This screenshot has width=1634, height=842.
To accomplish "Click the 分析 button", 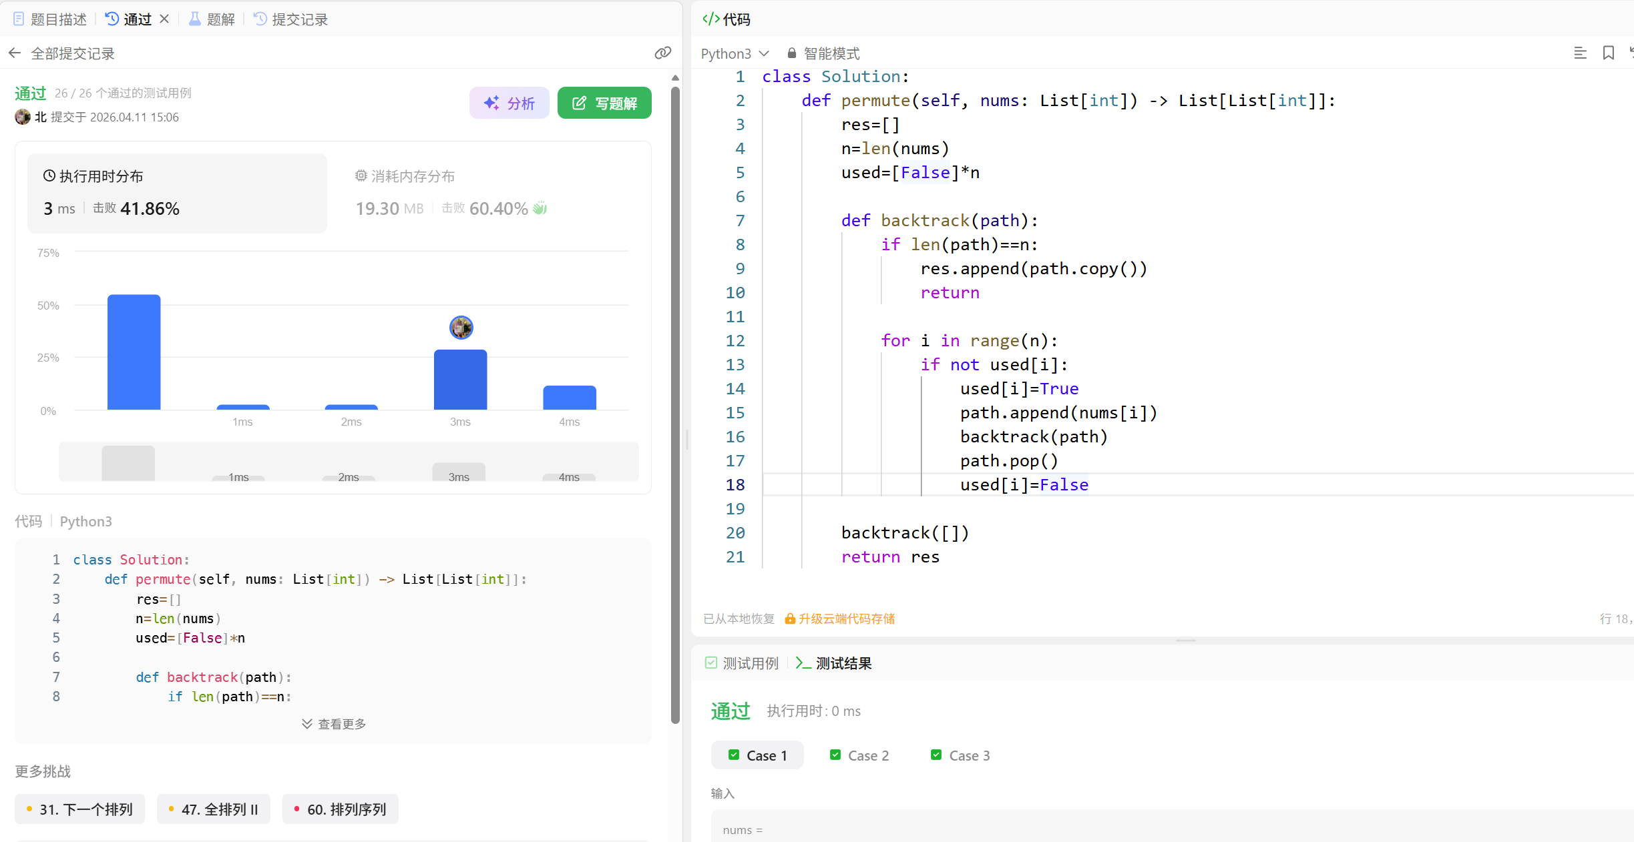I will [x=509, y=103].
